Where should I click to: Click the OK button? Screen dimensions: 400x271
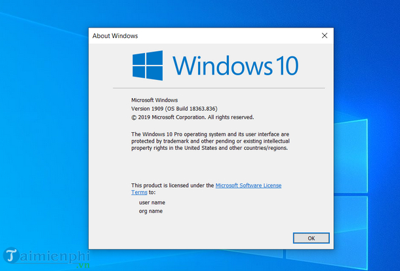coord(311,238)
